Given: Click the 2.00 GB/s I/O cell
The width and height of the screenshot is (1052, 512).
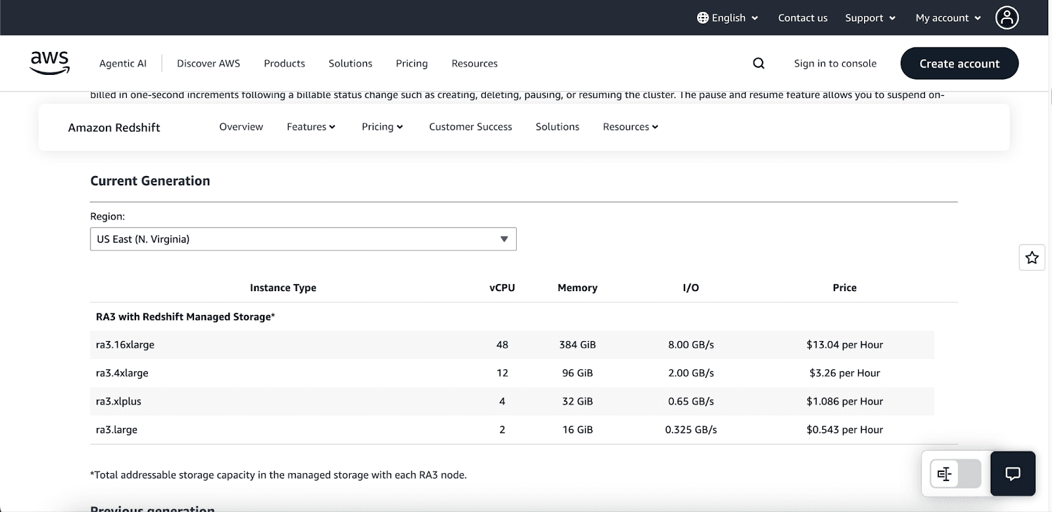Looking at the screenshot, I should click(x=691, y=373).
